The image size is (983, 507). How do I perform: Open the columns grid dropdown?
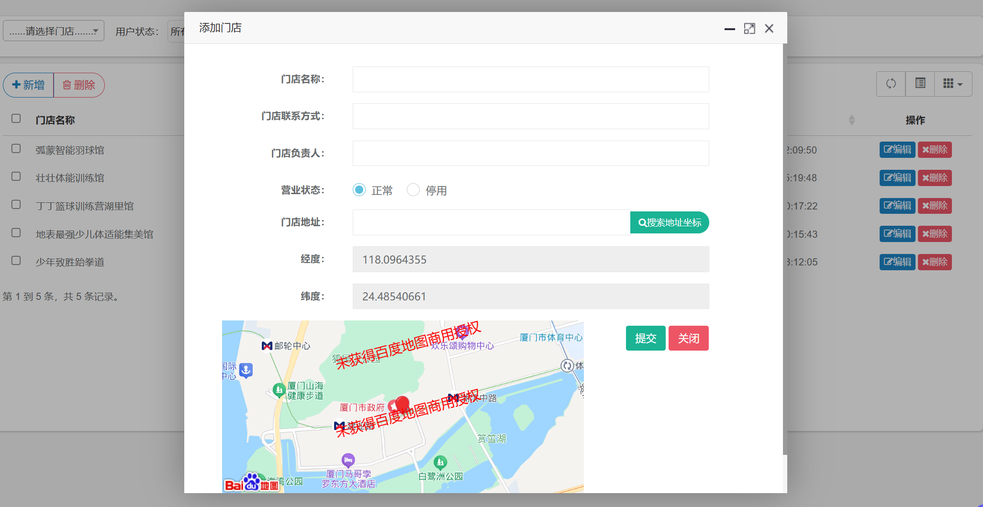(952, 84)
